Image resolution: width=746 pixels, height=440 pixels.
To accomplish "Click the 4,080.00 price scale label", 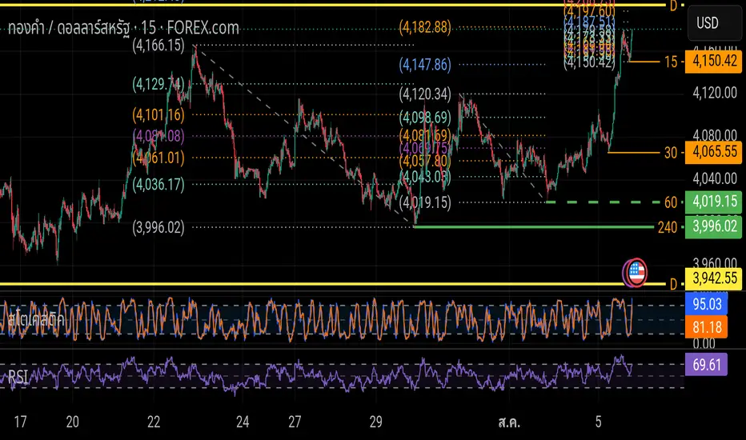I will [x=715, y=135].
